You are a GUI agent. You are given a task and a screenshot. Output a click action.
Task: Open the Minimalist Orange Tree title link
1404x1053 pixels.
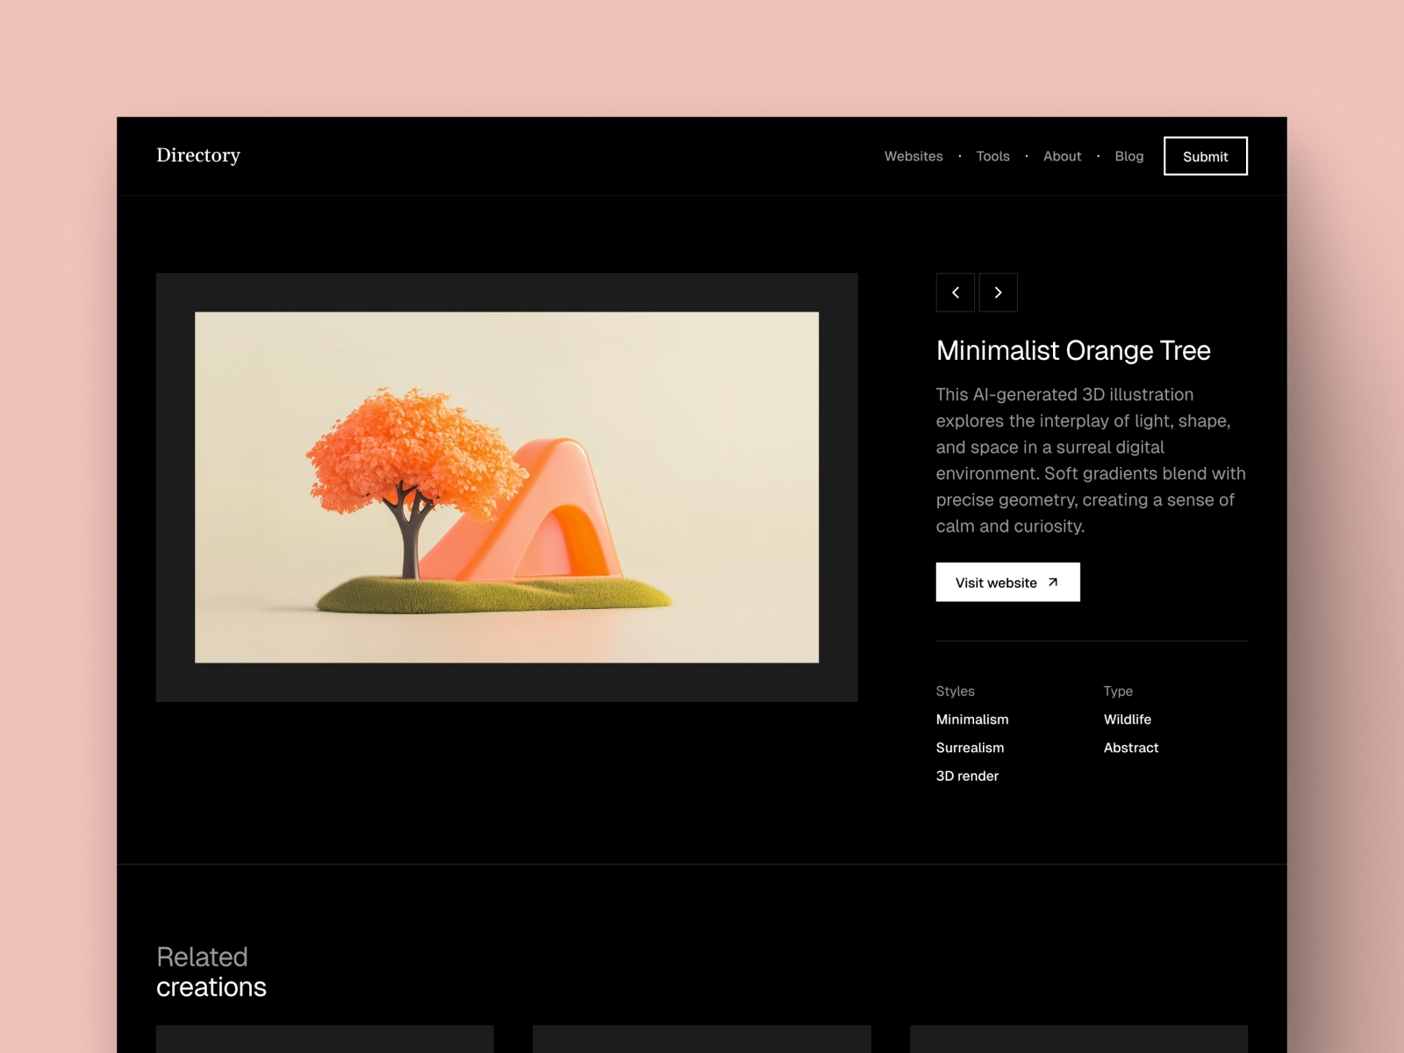click(x=1073, y=351)
